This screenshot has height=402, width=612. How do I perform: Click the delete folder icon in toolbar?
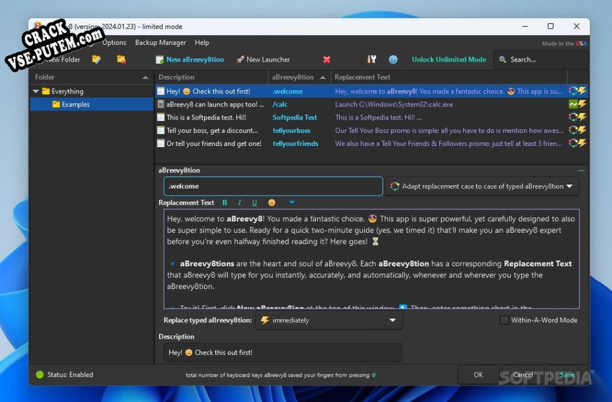pyautogui.click(x=121, y=59)
